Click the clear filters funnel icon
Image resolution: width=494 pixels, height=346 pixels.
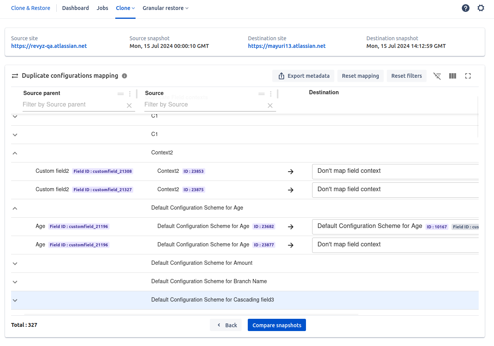coord(437,76)
